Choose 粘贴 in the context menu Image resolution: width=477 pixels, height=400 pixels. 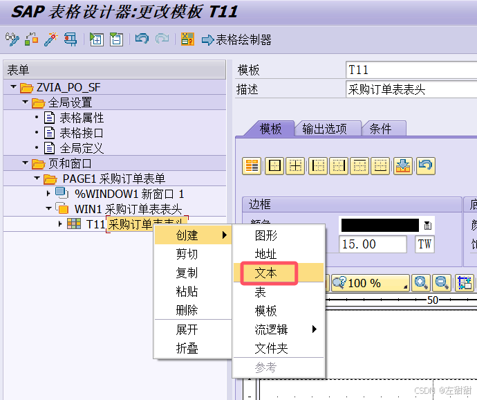coord(193,292)
